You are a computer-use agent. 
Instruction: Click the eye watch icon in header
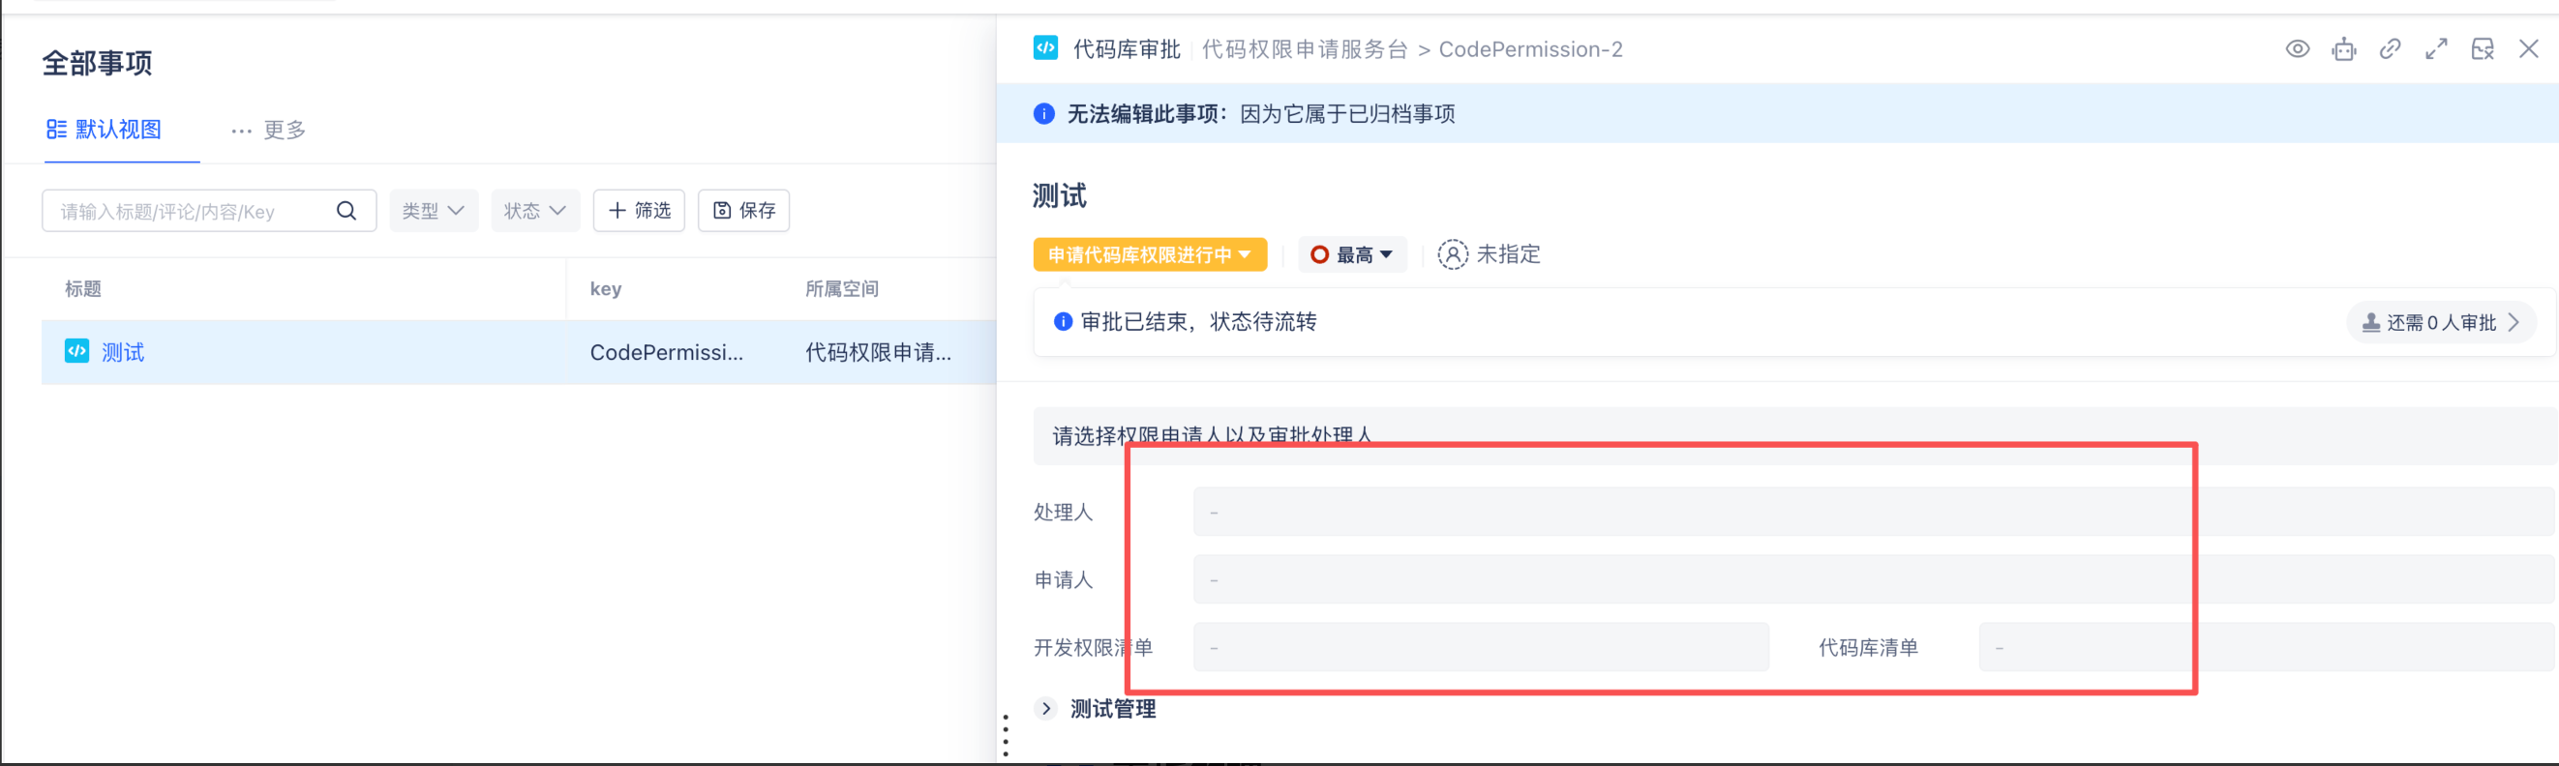(2297, 49)
